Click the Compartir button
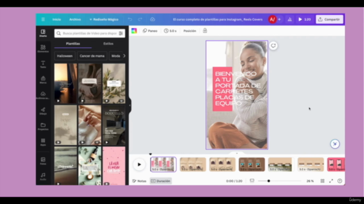Screen dimensions: 364x204 (x=329, y=19)
